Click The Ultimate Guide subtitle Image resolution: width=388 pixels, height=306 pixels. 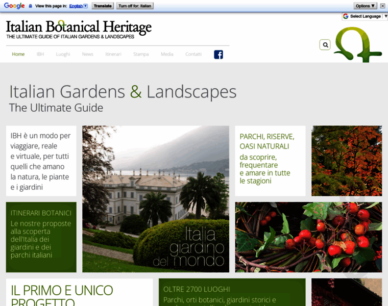pos(56,108)
